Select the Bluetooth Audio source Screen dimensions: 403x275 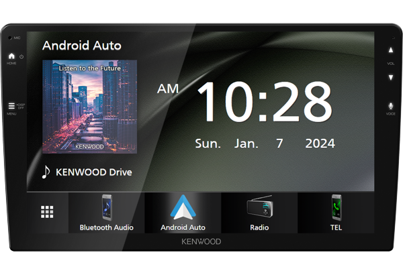tap(106, 213)
